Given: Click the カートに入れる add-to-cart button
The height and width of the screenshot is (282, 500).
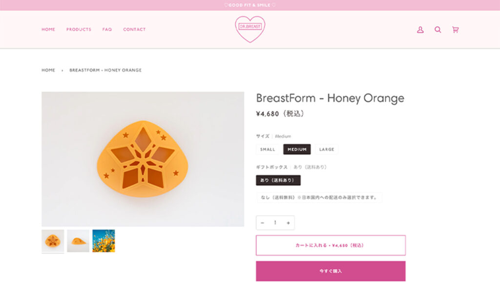Looking at the screenshot, I should [331, 245].
